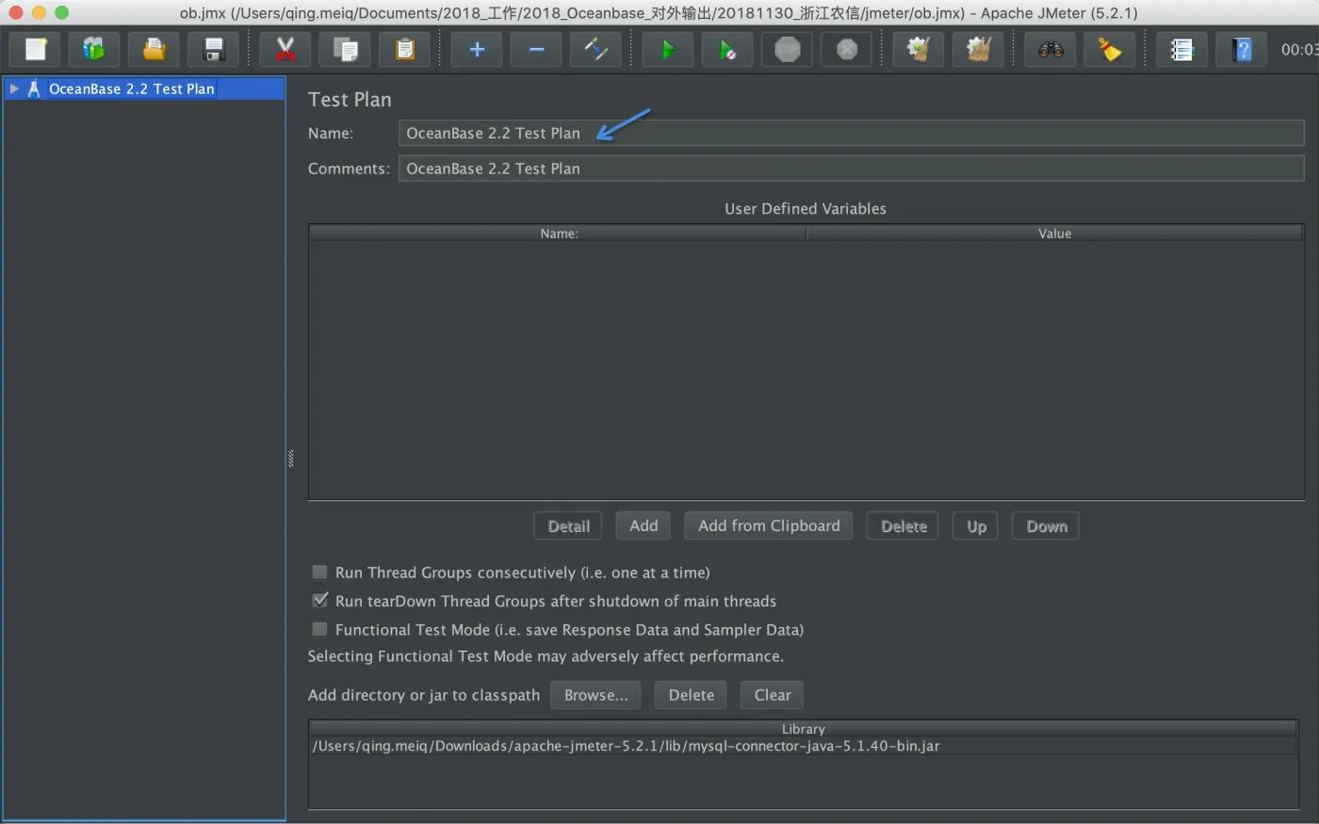Viewport: 1319px width, 824px height.
Task: Click Add under User Defined Variables
Action: click(643, 525)
